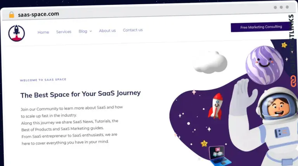
Task: Click the Blog menu label
Action: (x=83, y=31)
